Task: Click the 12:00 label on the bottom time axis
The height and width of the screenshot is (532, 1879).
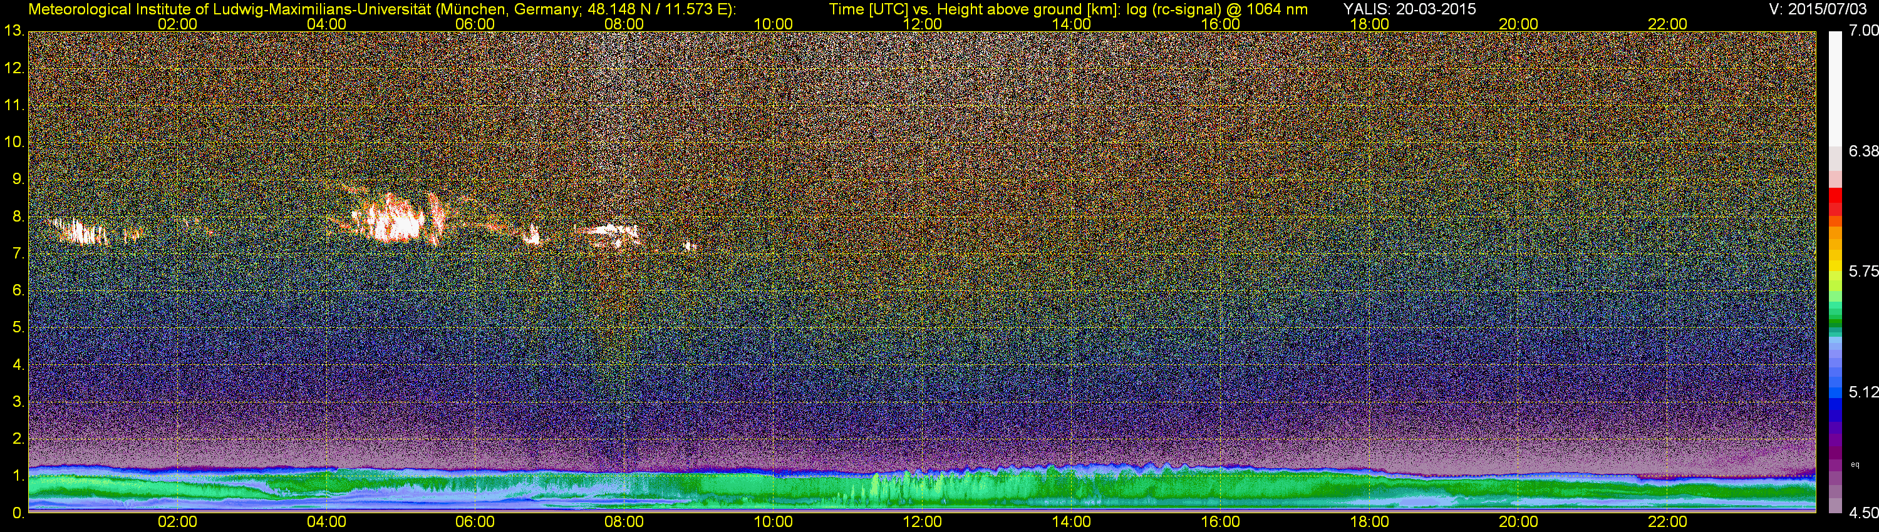Action: [x=922, y=522]
